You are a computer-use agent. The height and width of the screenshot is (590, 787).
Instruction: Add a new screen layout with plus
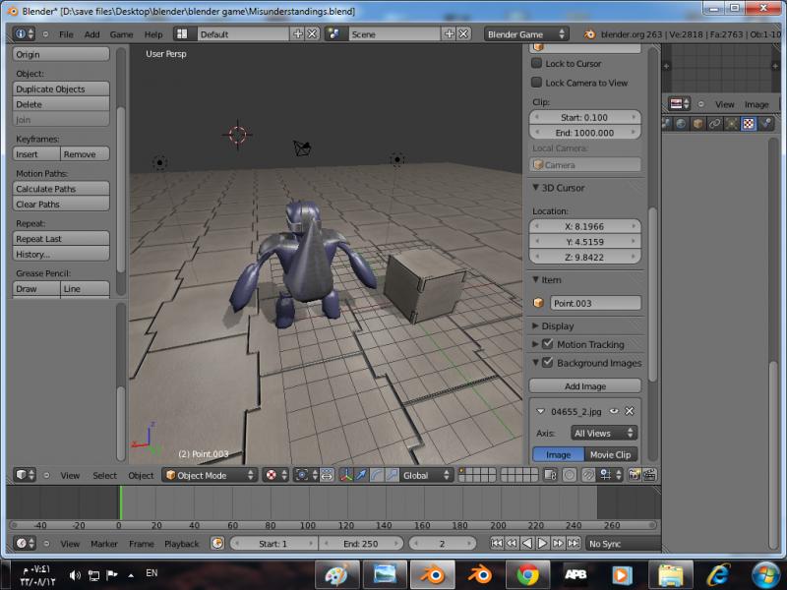298,33
